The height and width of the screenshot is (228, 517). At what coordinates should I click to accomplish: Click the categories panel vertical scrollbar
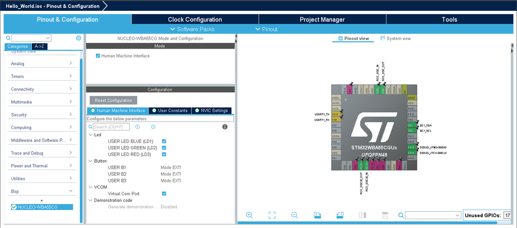point(81,140)
